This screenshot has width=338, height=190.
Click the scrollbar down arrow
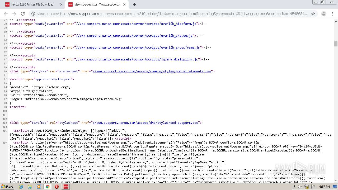(336, 180)
